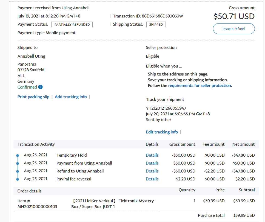Click the item number MH20210000000105
Viewport: 265px width, 222px height.
click(37, 207)
